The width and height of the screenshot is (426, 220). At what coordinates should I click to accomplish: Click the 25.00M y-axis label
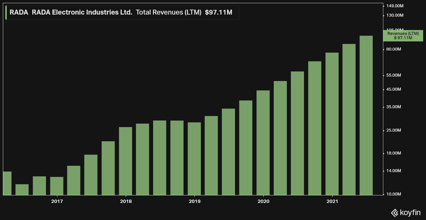point(394,130)
